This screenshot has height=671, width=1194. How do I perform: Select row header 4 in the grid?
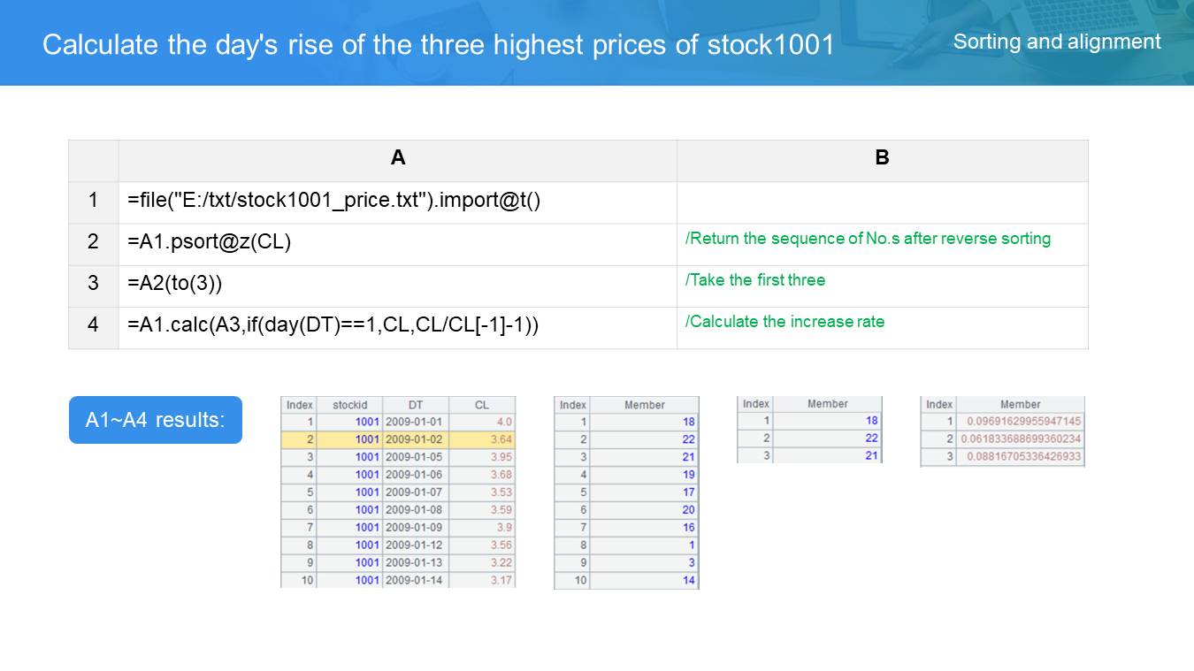(x=94, y=324)
